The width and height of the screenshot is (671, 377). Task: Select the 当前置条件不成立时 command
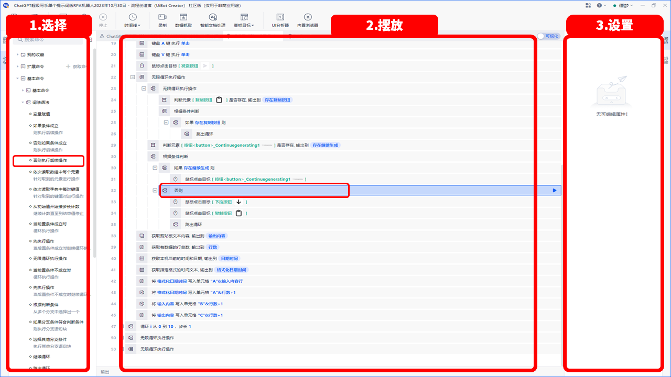[52, 270]
